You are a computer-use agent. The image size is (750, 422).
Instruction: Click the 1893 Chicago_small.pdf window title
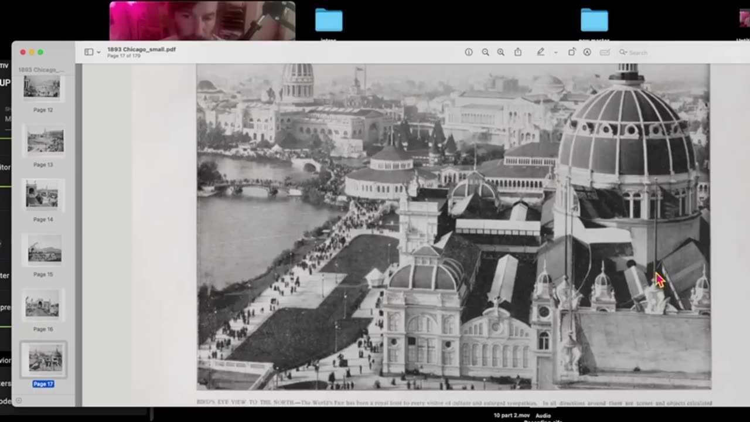coord(141,49)
